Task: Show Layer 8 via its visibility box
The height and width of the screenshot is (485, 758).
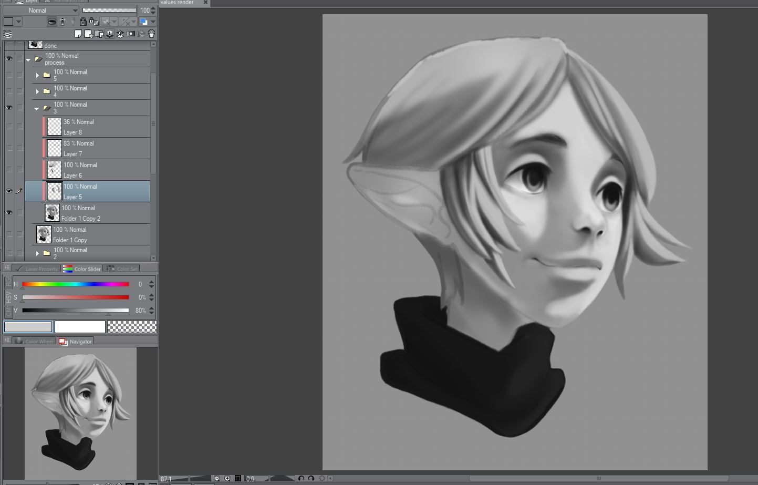Action: click(9, 127)
